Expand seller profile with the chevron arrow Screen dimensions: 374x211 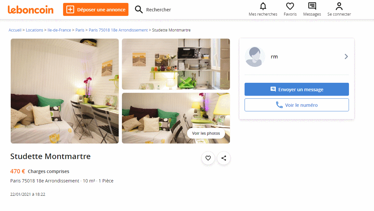tap(346, 56)
